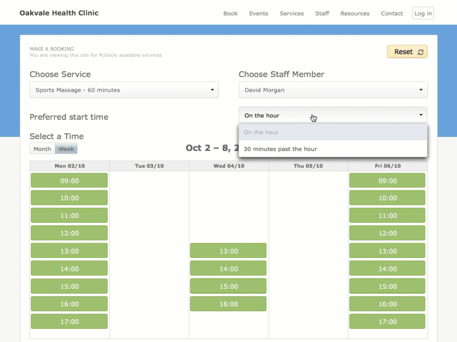The width and height of the screenshot is (457, 342).
Task: Click the Log in button
Action: [423, 13]
